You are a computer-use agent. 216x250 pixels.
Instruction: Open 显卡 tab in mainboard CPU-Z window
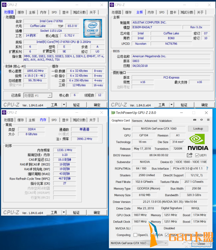pyautogui.click(x=173, y=12)
